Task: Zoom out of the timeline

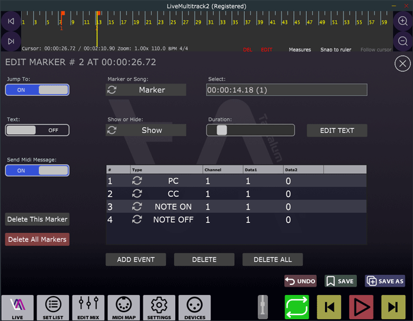Action: tap(403, 41)
